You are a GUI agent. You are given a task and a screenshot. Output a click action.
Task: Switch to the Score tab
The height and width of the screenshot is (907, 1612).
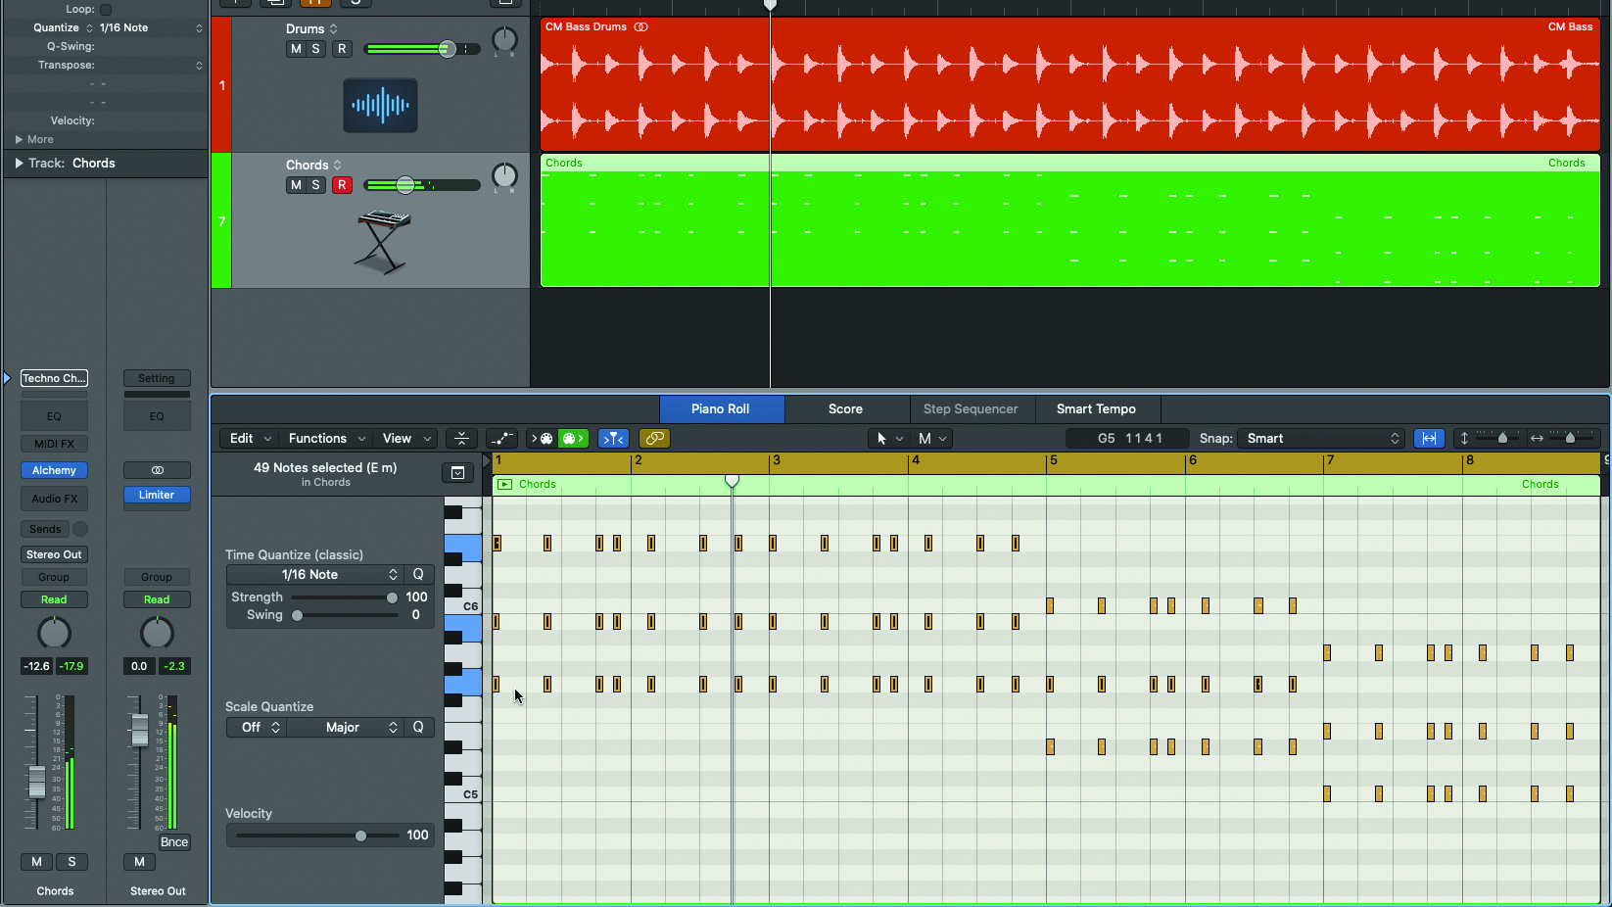click(x=846, y=409)
